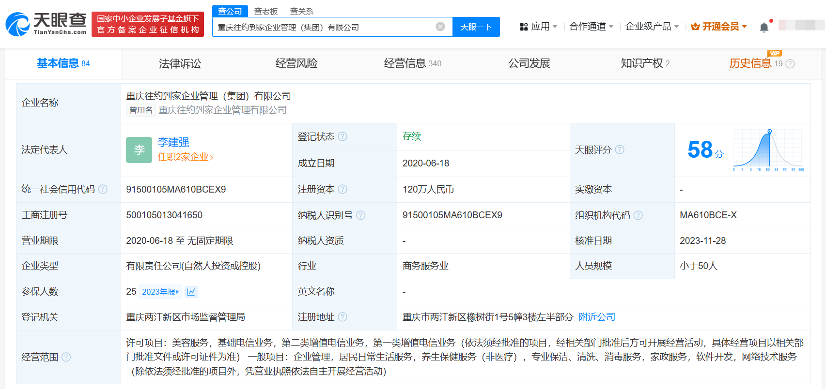826x389 pixels.
Task: Click the grid icon next to 应用
Action: 524,27
